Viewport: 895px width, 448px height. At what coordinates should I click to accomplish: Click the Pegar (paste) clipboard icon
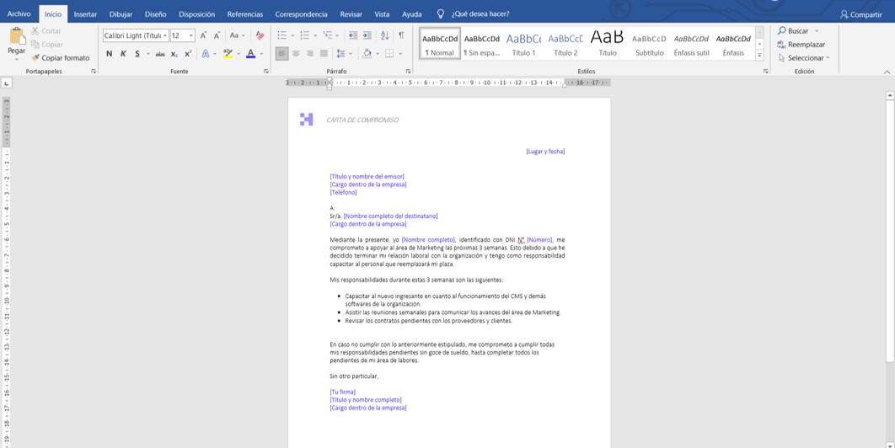(16, 36)
